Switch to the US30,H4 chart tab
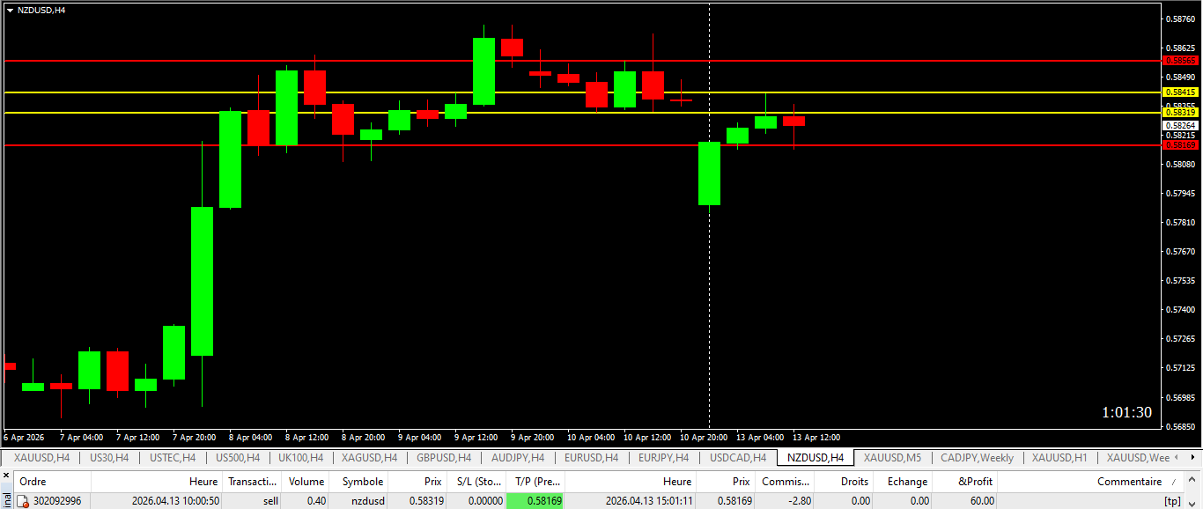This screenshot has height=509, width=1203. 109,458
